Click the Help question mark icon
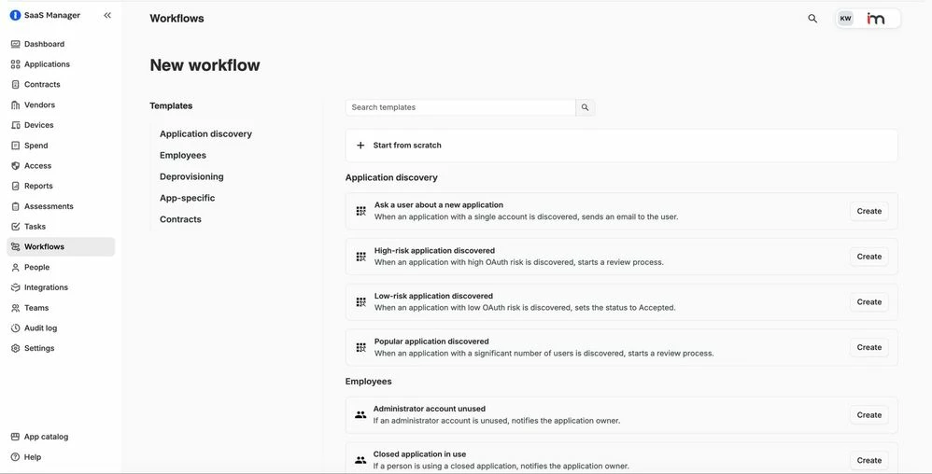The width and height of the screenshot is (932, 474). click(16, 457)
